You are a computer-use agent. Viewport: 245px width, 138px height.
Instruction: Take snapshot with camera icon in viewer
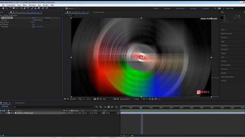coord(95,99)
